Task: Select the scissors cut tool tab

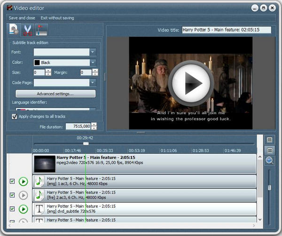Action: tap(28, 30)
